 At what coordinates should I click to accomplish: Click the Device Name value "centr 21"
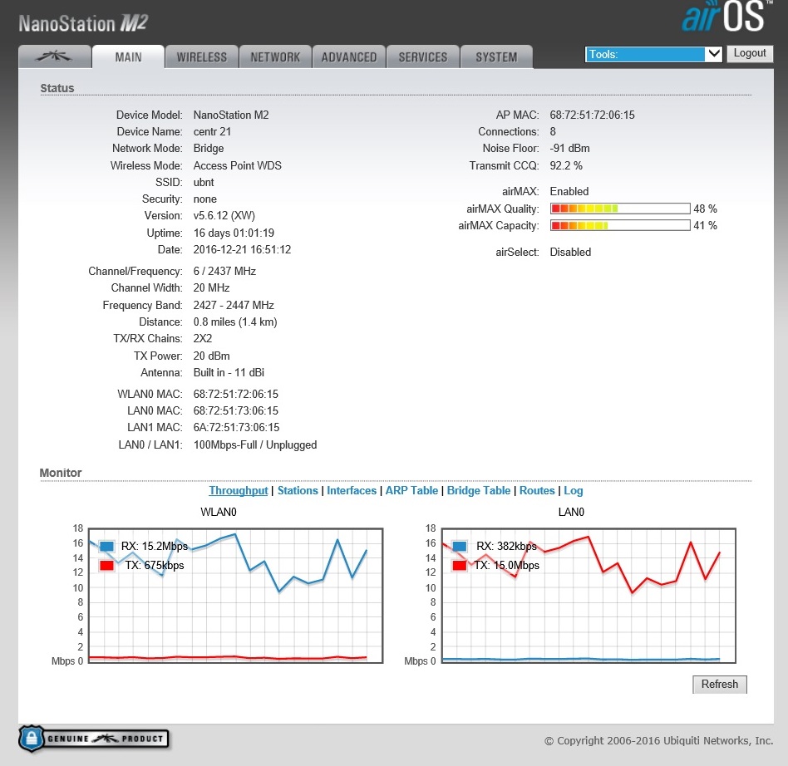click(x=212, y=131)
